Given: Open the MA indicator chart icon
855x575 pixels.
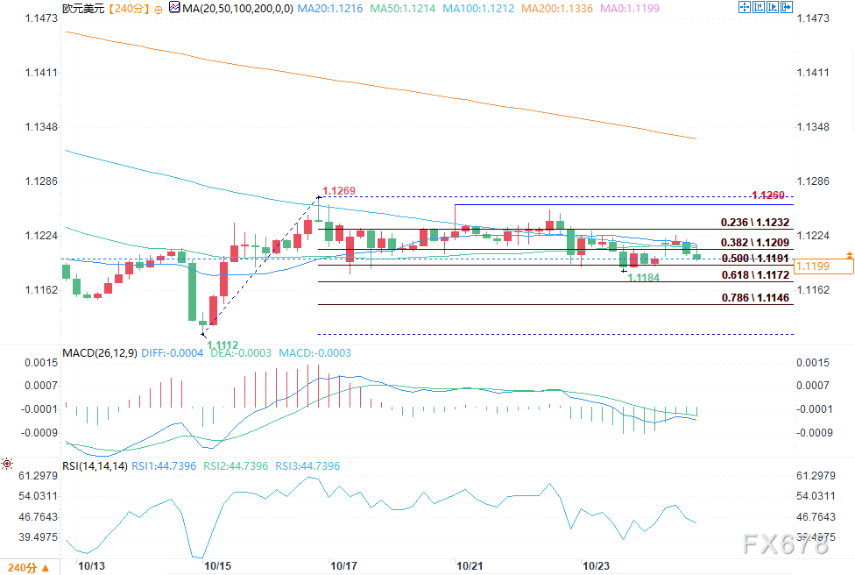Looking at the screenshot, I should pos(174,8).
